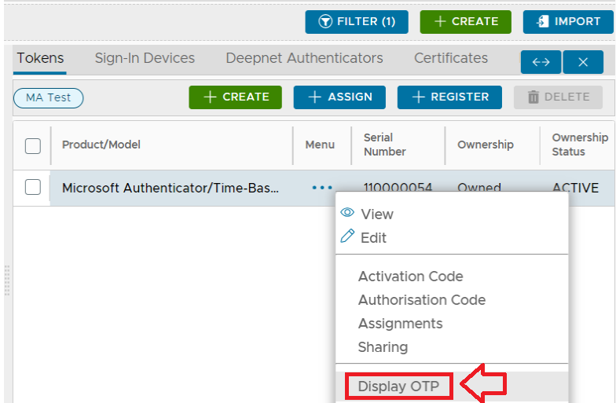Open the Deepnet Authenticators tab

tap(304, 58)
